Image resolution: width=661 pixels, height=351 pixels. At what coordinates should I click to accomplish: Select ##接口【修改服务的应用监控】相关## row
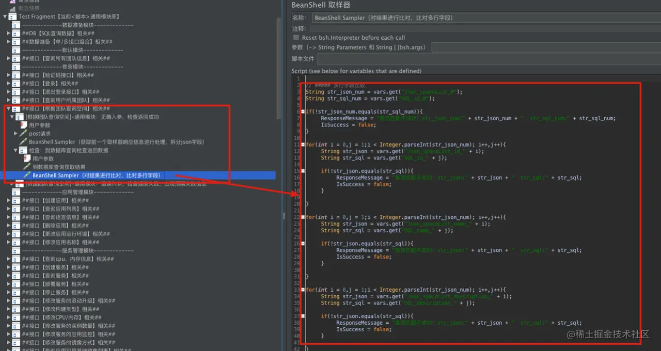68,334
